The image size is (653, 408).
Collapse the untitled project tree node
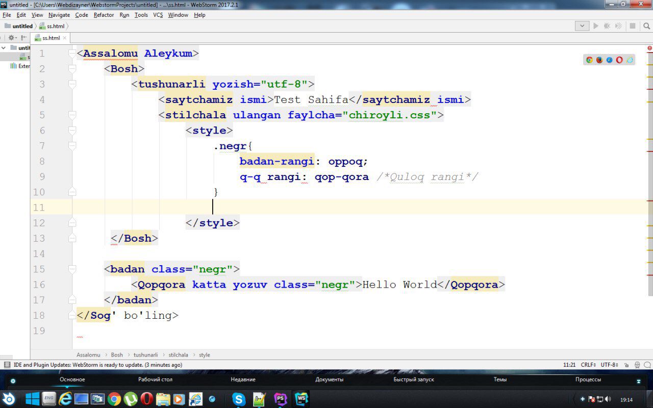(x=4, y=48)
